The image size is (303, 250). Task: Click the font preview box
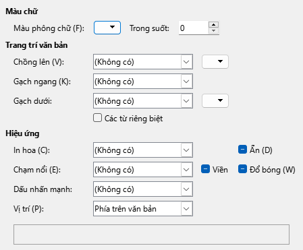[151, 235]
